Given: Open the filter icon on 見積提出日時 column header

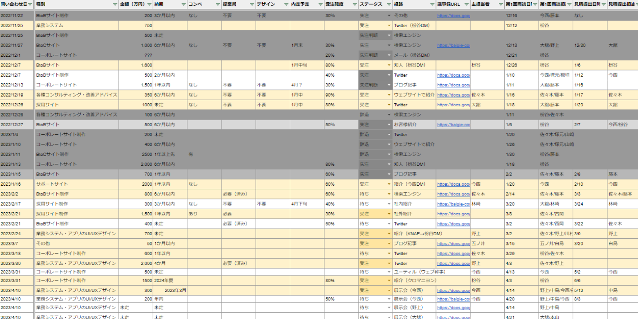Looking at the screenshot, I should click(603, 4).
